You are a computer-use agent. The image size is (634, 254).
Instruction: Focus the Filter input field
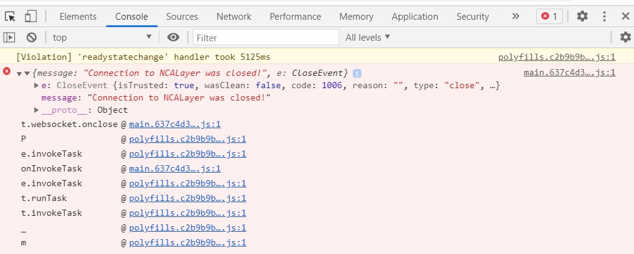point(266,38)
